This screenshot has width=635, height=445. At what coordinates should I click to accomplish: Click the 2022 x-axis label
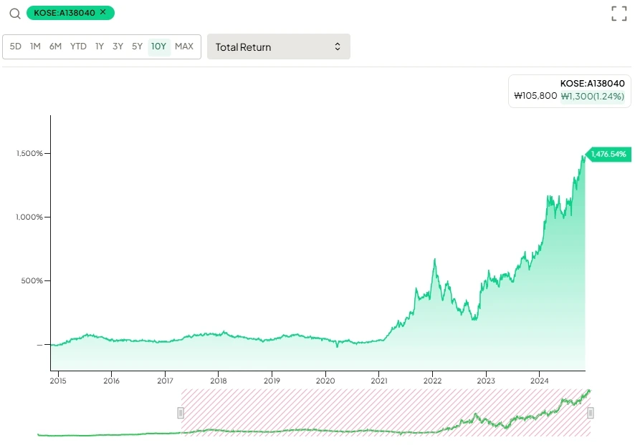(432, 381)
